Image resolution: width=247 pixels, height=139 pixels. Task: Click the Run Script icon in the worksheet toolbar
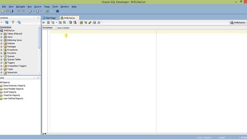(53, 22)
